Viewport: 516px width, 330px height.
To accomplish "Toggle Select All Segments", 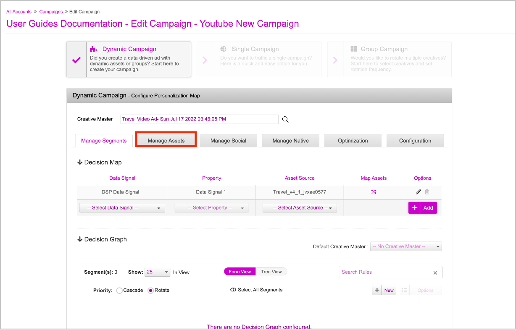I will (x=233, y=290).
